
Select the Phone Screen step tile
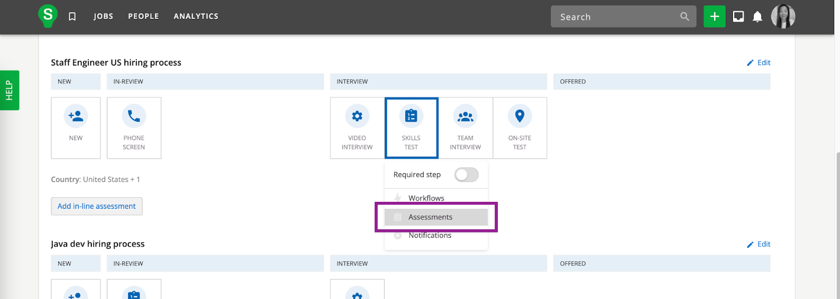pos(134,128)
